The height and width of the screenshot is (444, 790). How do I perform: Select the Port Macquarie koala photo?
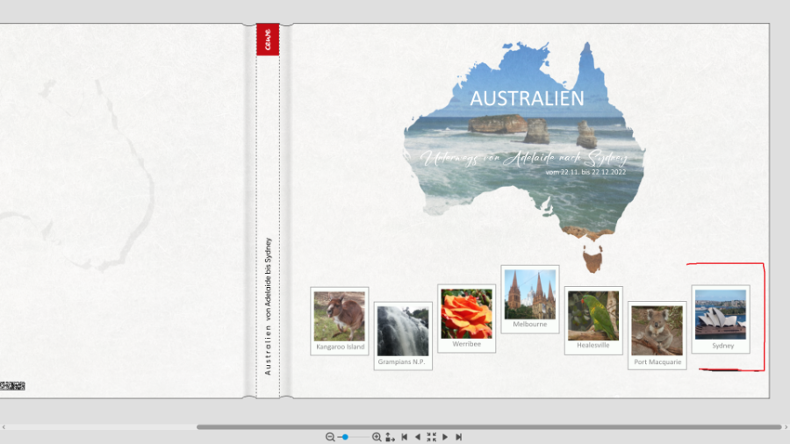click(x=657, y=330)
